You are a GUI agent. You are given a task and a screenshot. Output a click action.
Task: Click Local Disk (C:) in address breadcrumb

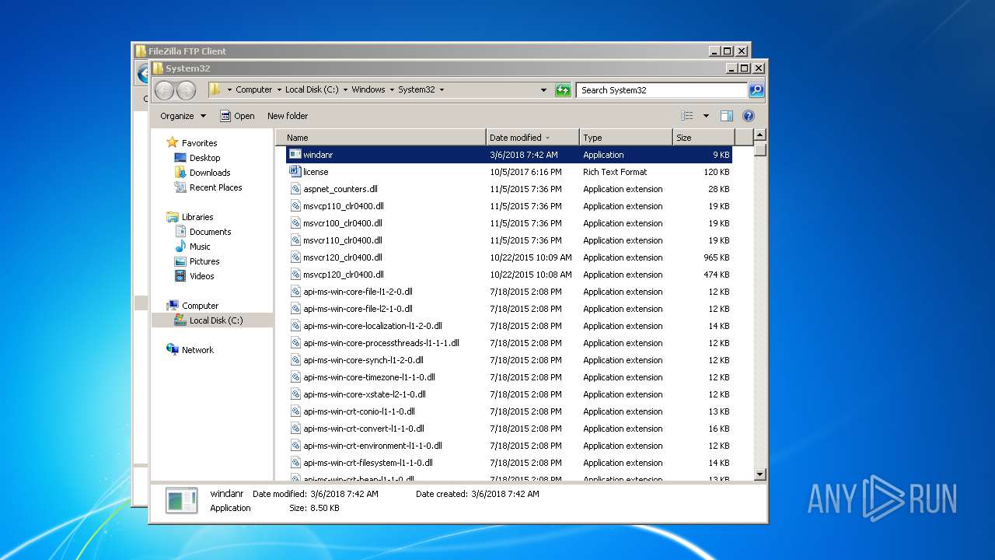(x=312, y=90)
